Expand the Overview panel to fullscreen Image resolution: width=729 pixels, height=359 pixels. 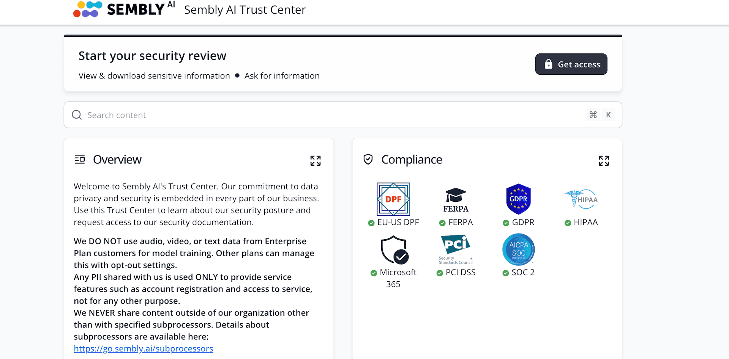click(x=316, y=161)
